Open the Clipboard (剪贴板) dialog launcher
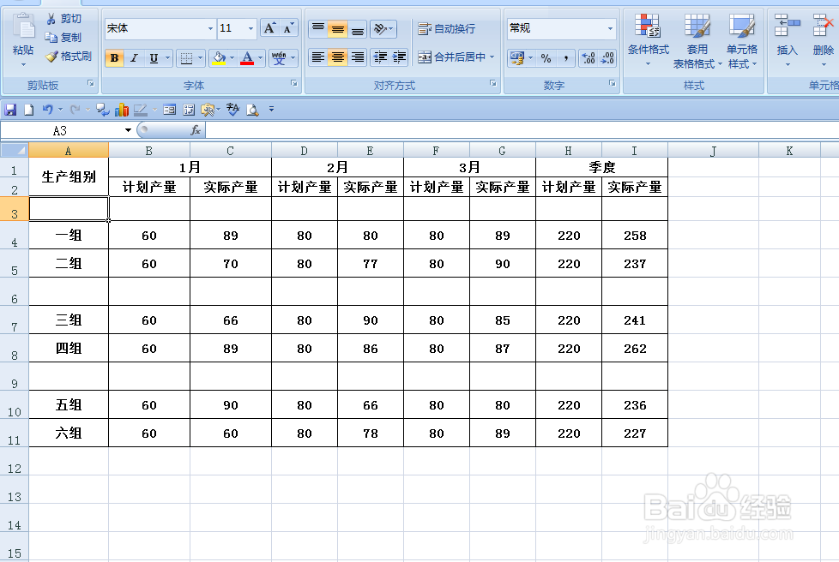This screenshot has height=562, width=839. coord(91,83)
